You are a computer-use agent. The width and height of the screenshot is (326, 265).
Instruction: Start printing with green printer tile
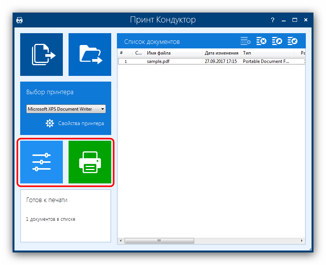pyautogui.click(x=90, y=162)
